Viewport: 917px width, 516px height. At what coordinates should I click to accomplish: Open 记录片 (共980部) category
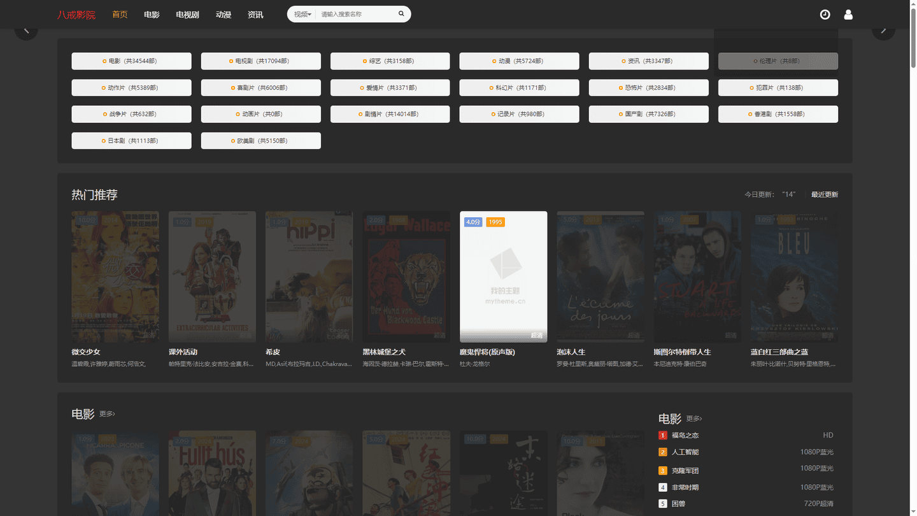pyautogui.click(x=519, y=114)
